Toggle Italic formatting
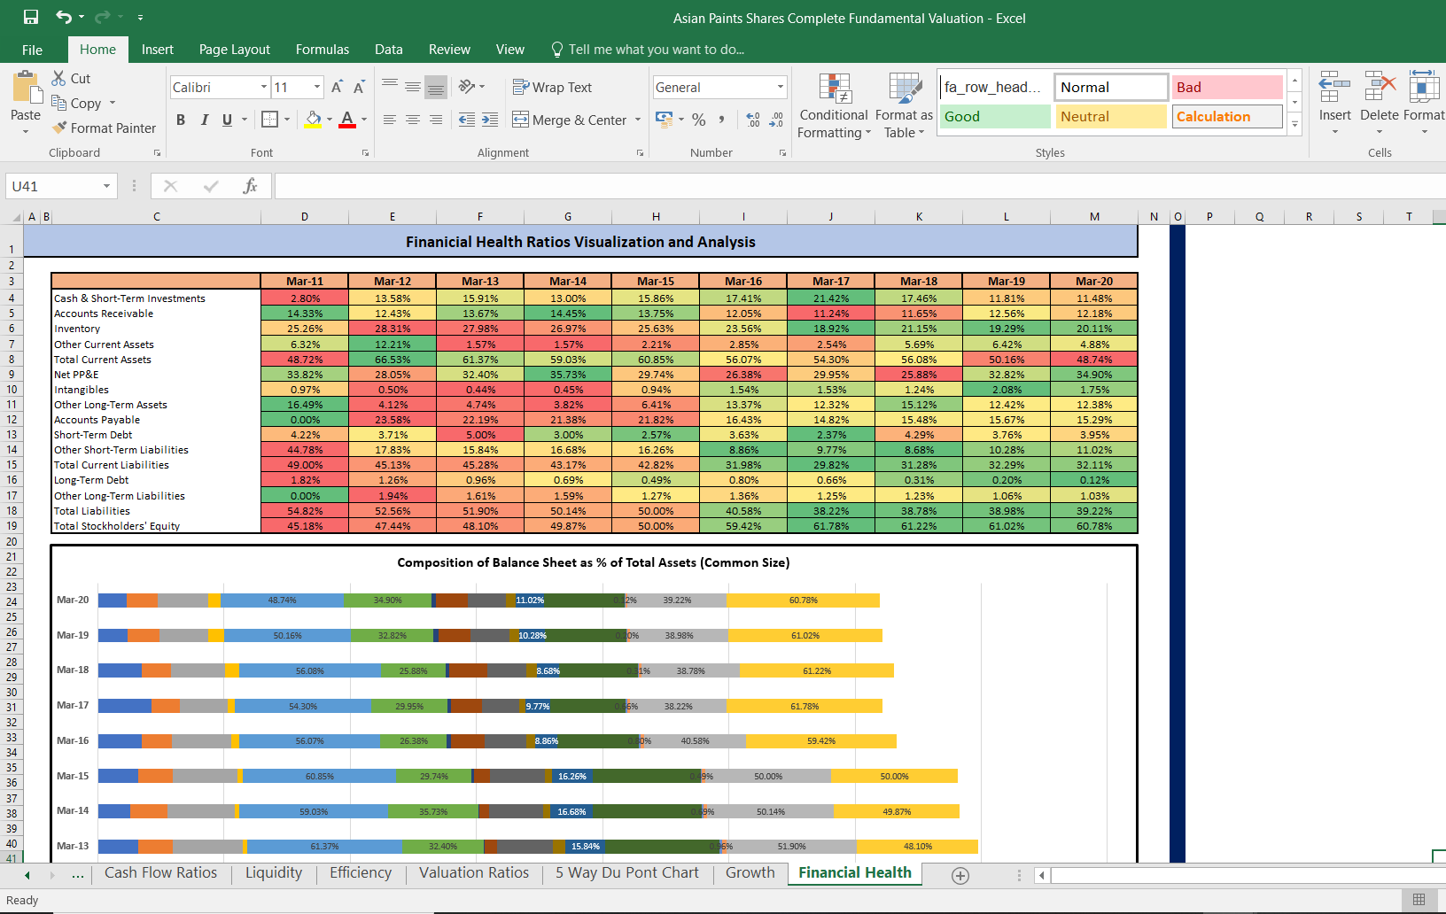This screenshot has height=914, width=1446. [205, 120]
